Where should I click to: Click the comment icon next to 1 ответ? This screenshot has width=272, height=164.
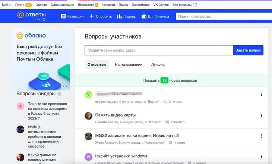click(x=171, y=142)
